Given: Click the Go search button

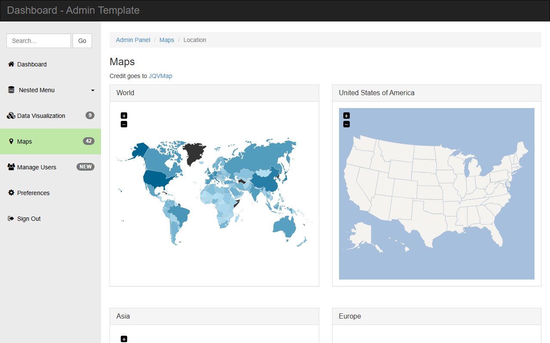Looking at the screenshot, I should point(82,41).
